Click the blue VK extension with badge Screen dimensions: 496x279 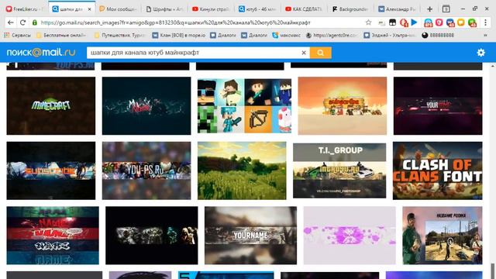[x=450, y=22]
